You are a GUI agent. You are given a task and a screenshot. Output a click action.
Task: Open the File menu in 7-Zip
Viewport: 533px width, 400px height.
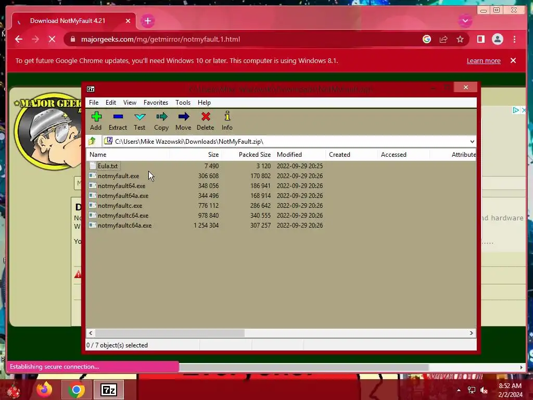pyautogui.click(x=94, y=103)
